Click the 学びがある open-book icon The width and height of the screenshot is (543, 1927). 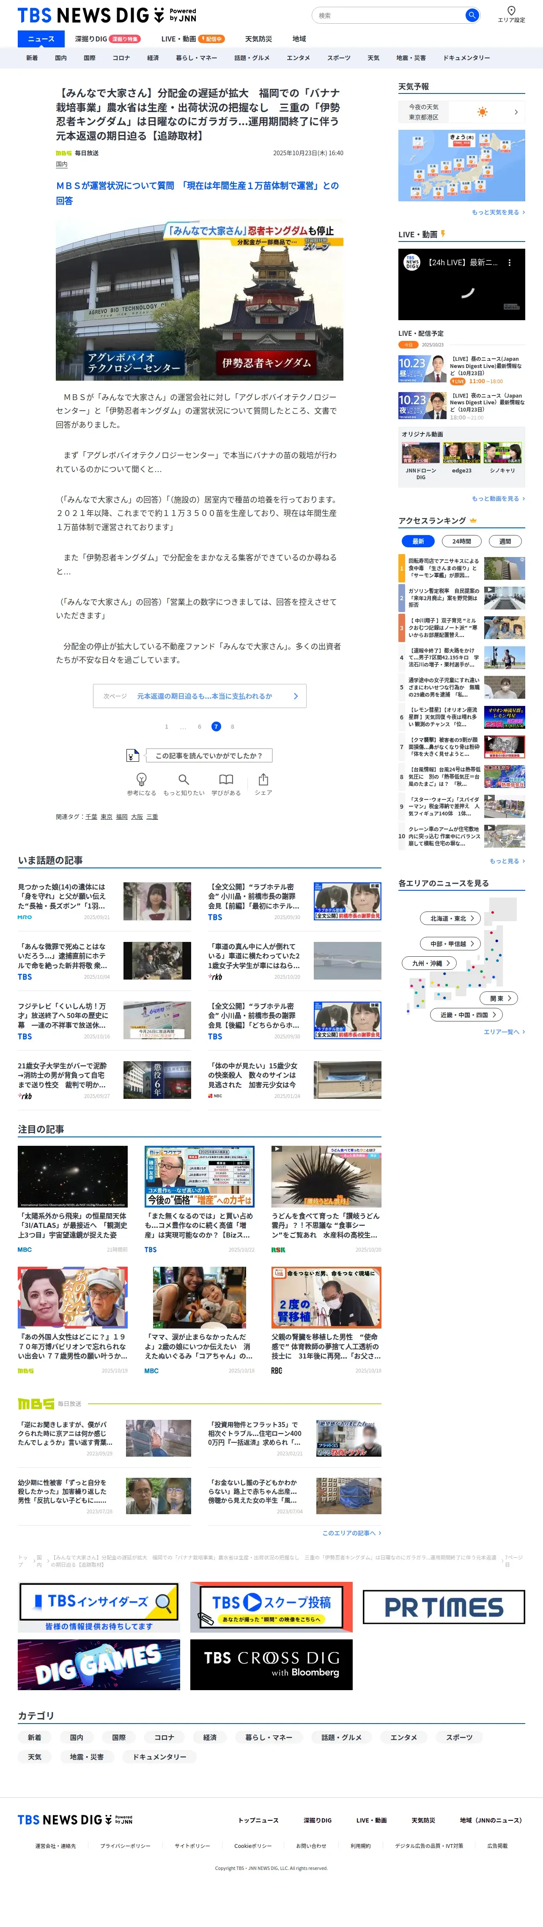tap(226, 779)
